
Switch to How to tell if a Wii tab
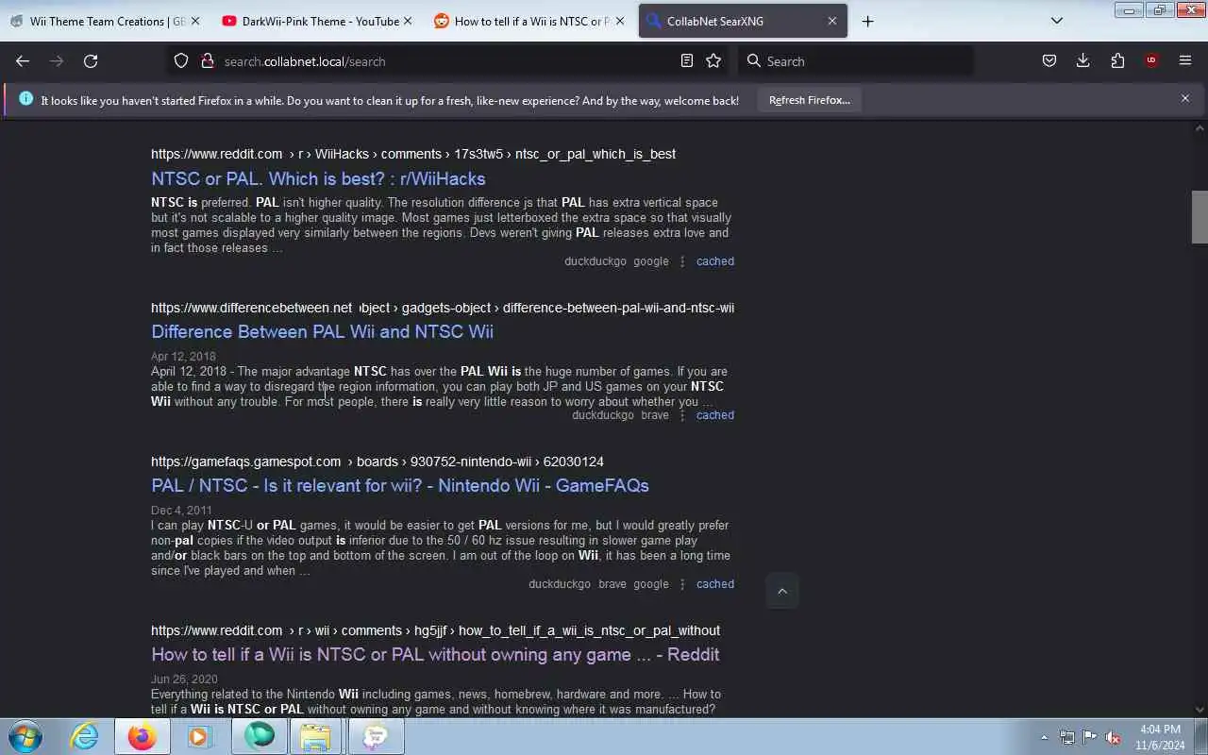point(530,21)
